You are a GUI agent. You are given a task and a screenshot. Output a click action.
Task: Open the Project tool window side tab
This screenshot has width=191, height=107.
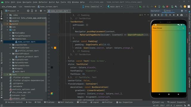click(x=1, y=15)
